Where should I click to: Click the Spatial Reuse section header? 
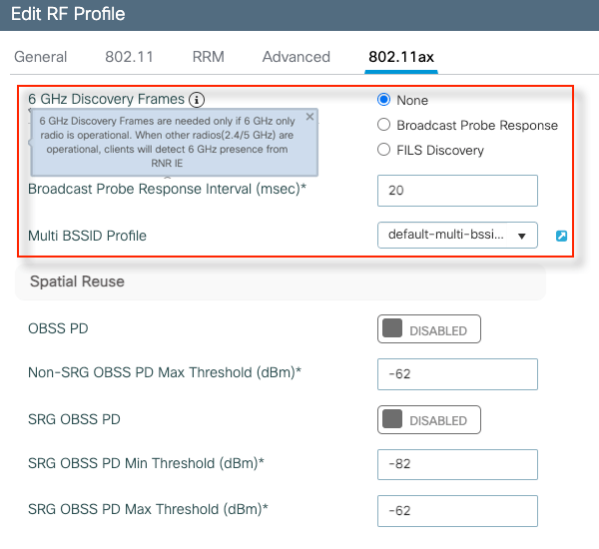78,281
